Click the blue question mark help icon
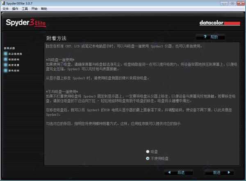 pos(205,37)
